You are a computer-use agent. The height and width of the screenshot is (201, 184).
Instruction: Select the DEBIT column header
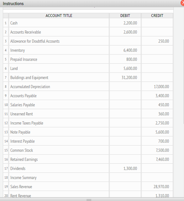[x=125, y=15]
